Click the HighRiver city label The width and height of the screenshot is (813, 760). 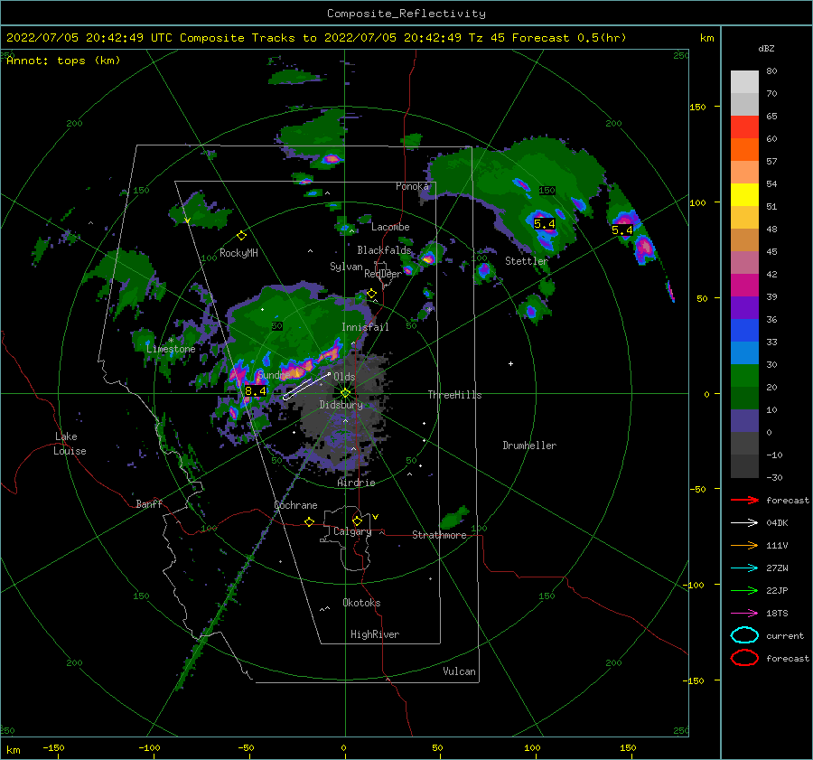coord(375,634)
